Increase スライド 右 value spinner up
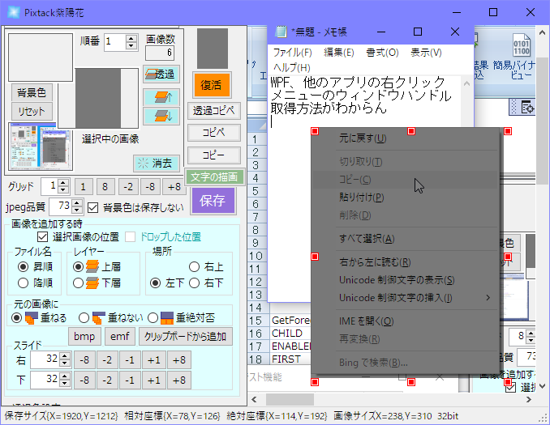The height and width of the screenshot is (425, 550). click(65, 356)
